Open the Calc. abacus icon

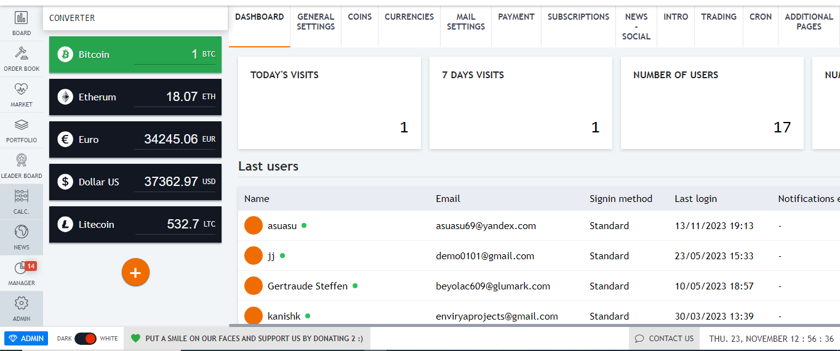21,197
